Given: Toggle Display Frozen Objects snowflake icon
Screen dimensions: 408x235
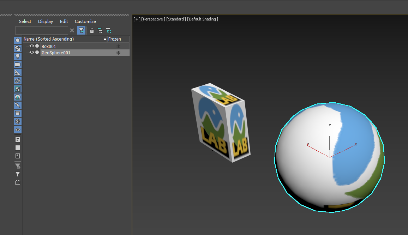Looking at the screenshot, I should 18,121.
